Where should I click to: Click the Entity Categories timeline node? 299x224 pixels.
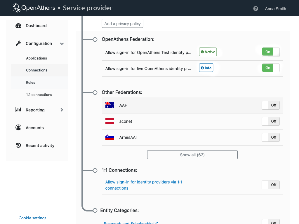coord(95,210)
